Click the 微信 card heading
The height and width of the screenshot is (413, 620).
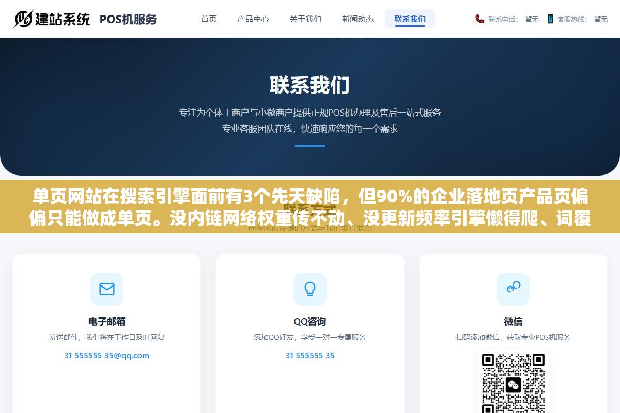point(513,321)
